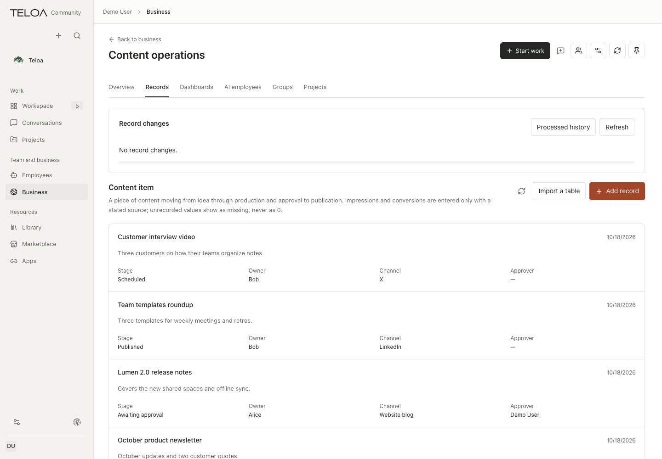Click the Start work button
The image size is (662, 459).
click(x=525, y=51)
